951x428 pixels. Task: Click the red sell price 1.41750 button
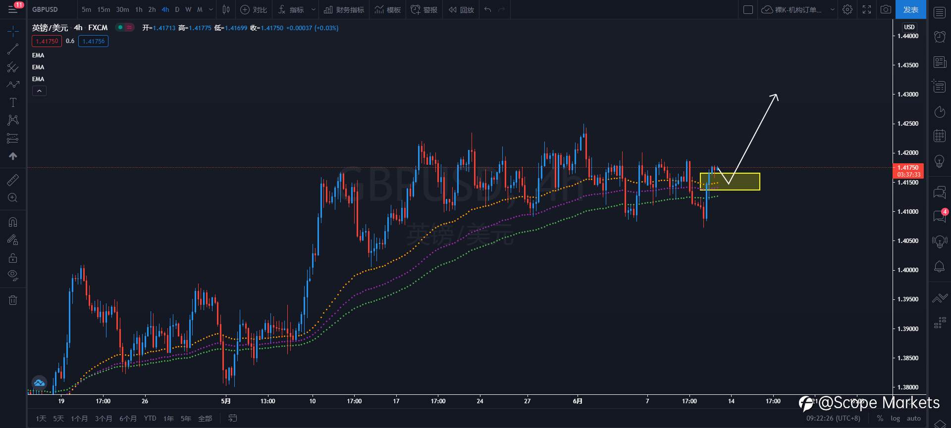(x=47, y=41)
